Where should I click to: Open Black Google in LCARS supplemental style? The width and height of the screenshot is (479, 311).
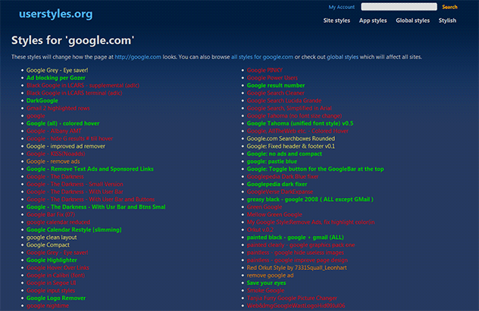click(83, 85)
